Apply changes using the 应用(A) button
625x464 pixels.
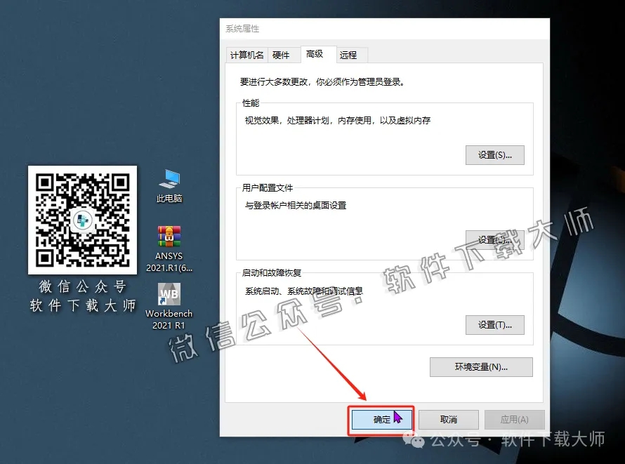[x=514, y=418]
